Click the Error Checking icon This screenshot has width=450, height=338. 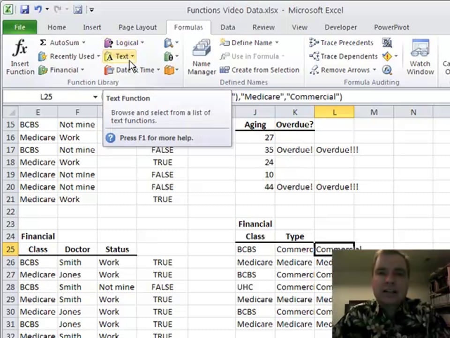(387, 56)
